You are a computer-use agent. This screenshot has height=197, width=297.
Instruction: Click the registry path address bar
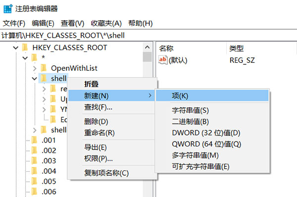(148, 36)
